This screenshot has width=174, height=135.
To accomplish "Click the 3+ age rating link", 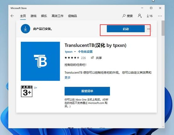I will (x=35, y=88).
